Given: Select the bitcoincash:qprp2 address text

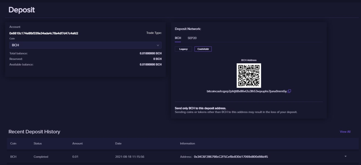Looking at the screenshot, I should [x=247, y=91].
